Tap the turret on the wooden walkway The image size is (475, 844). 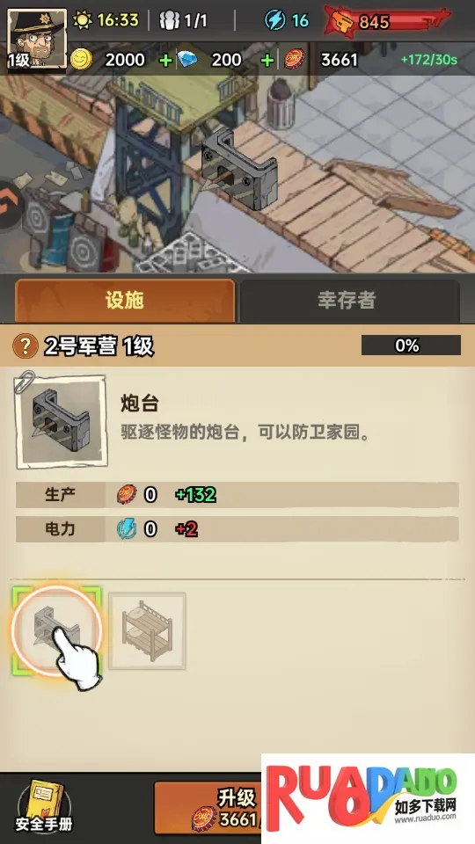pos(238,170)
